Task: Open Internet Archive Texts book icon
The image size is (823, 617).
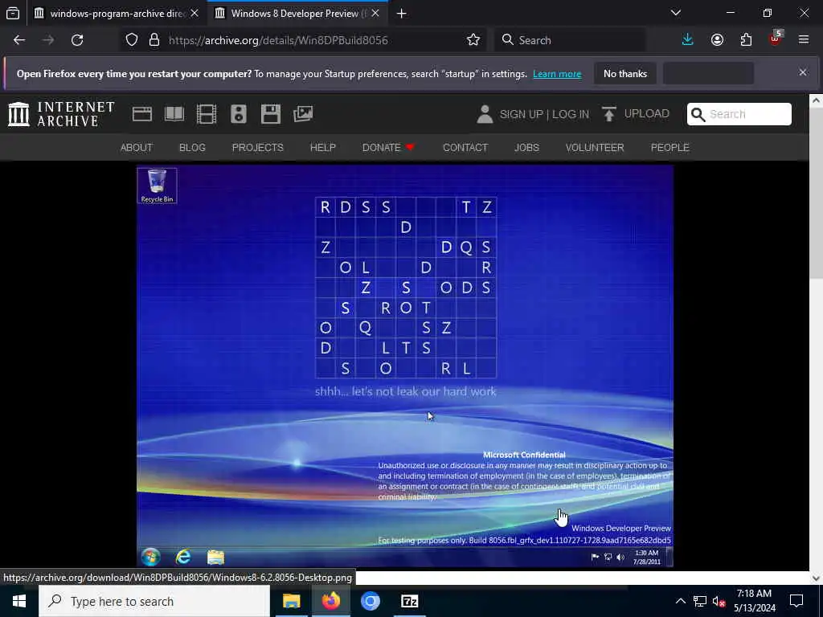Action: 174,114
